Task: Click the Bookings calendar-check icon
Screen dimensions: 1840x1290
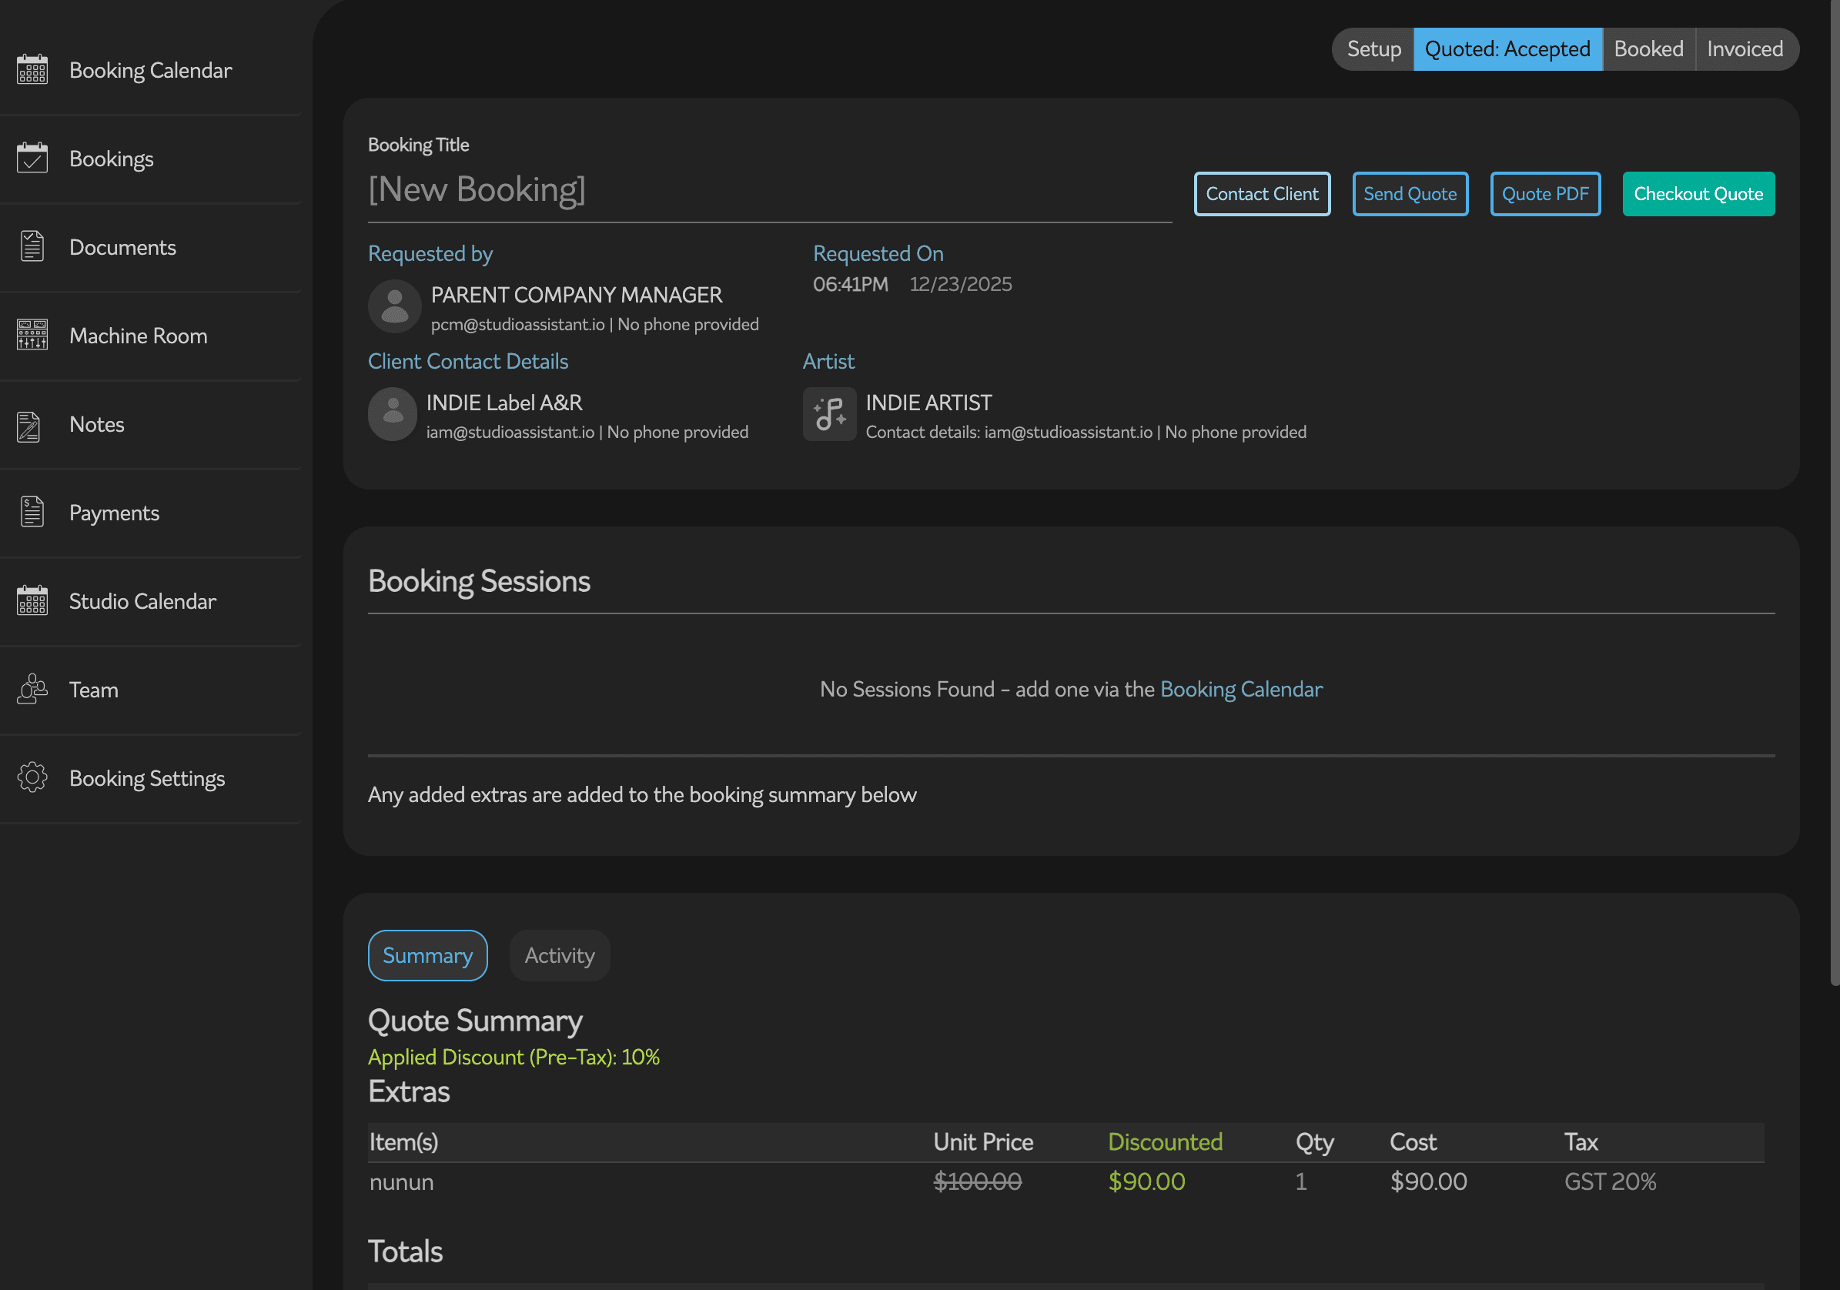Action: point(32,158)
